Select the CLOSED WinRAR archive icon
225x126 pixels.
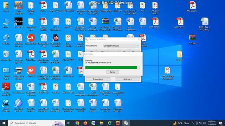click(192, 39)
